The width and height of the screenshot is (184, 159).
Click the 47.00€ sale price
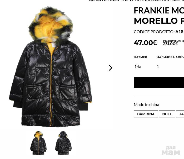pyautogui.click(x=145, y=43)
